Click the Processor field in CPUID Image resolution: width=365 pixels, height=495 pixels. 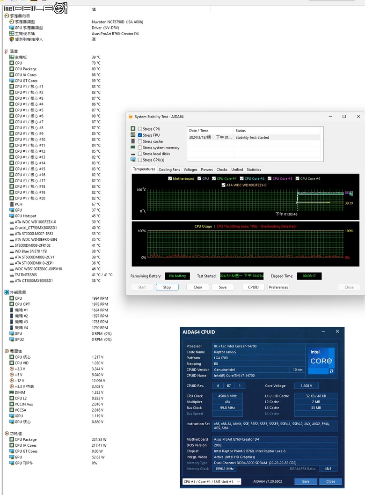pos(259,346)
